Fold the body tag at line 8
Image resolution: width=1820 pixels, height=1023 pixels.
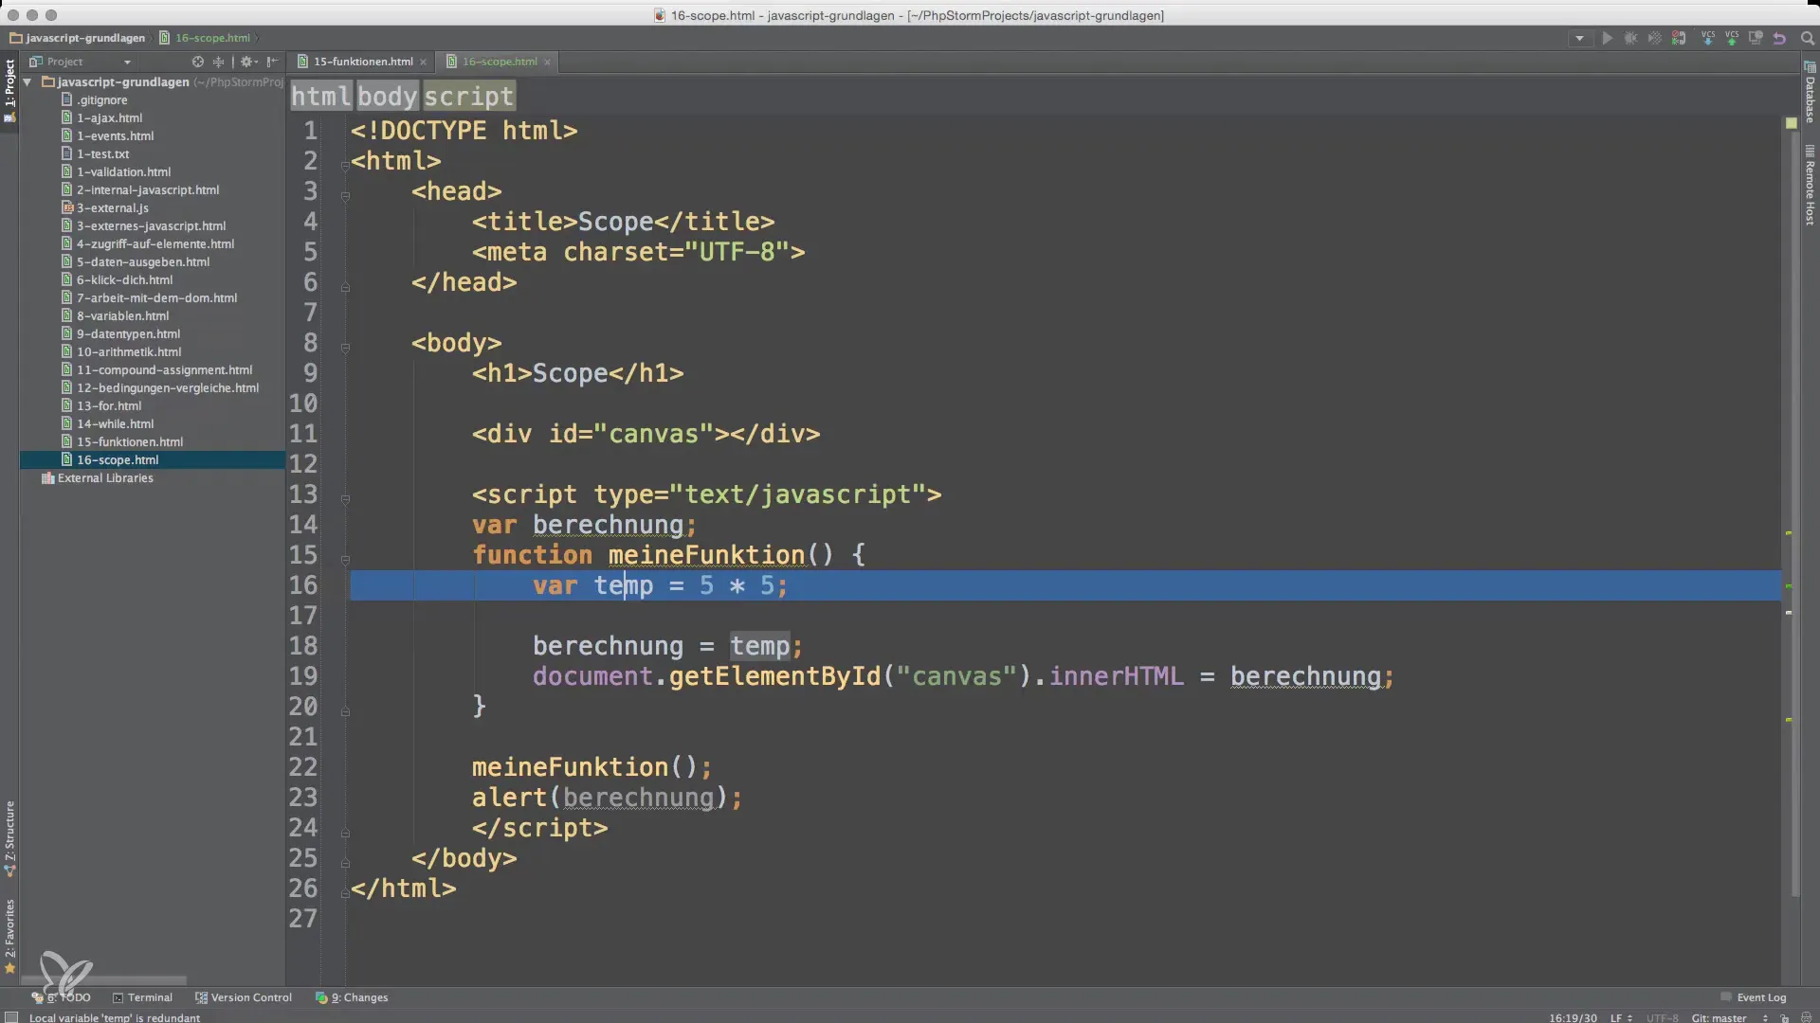345,348
